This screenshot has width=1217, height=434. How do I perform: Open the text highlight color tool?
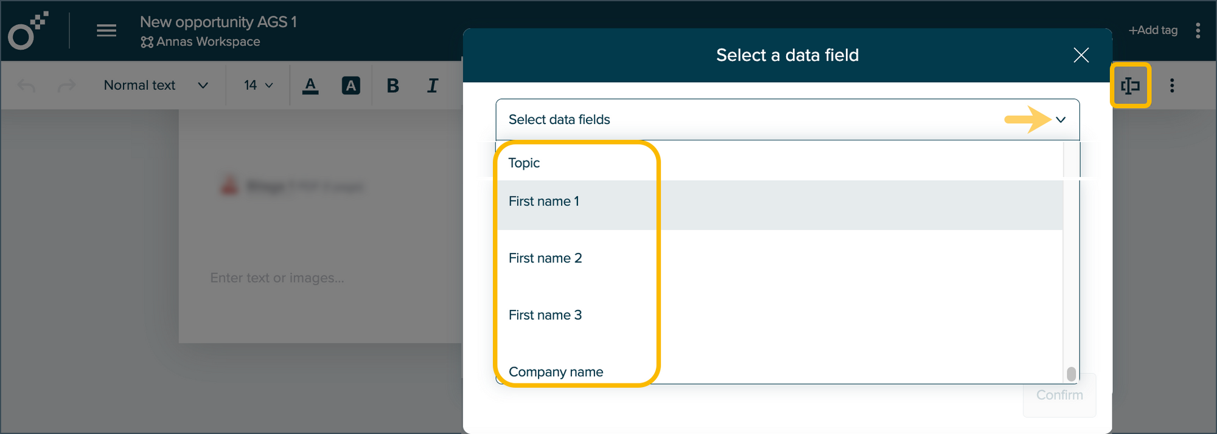click(350, 86)
